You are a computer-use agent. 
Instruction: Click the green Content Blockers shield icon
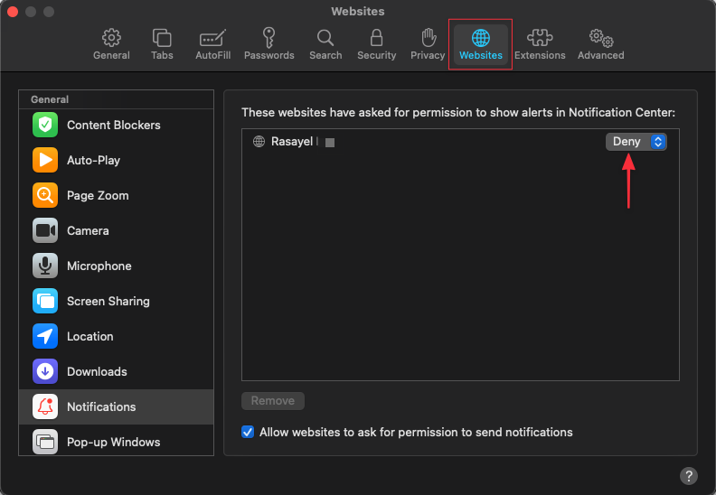[45, 125]
